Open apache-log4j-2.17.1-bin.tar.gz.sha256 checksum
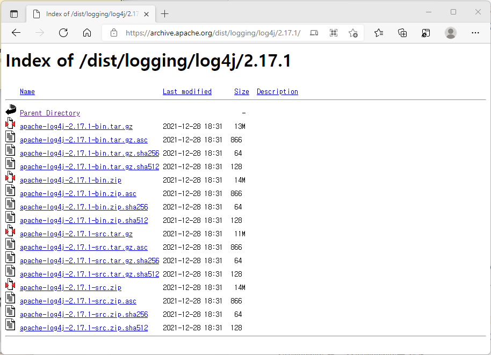 [89, 154]
